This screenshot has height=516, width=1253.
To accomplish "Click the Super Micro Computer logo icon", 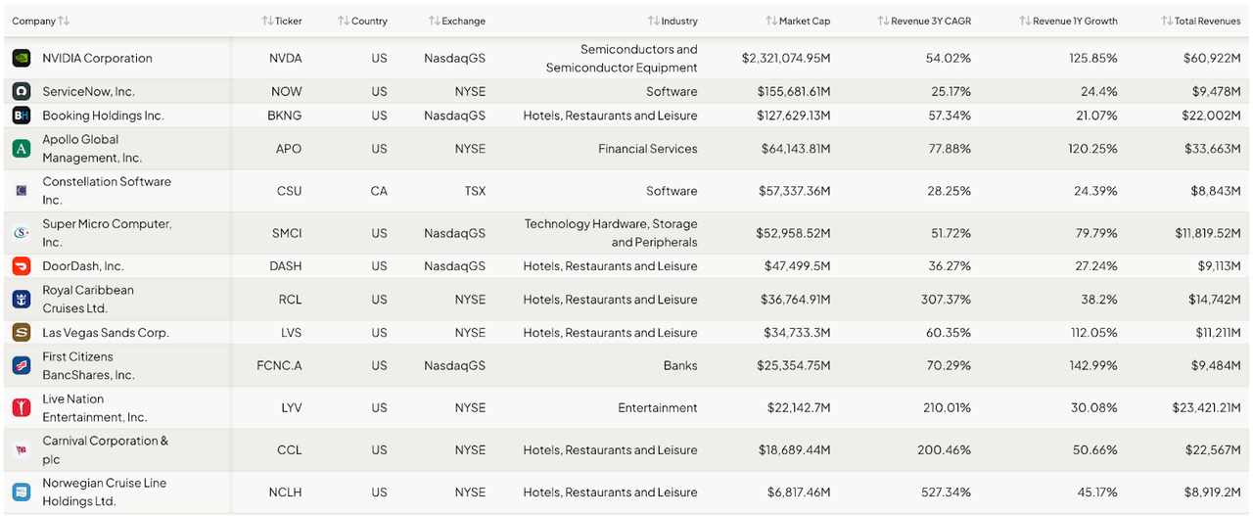I will tap(21, 233).
